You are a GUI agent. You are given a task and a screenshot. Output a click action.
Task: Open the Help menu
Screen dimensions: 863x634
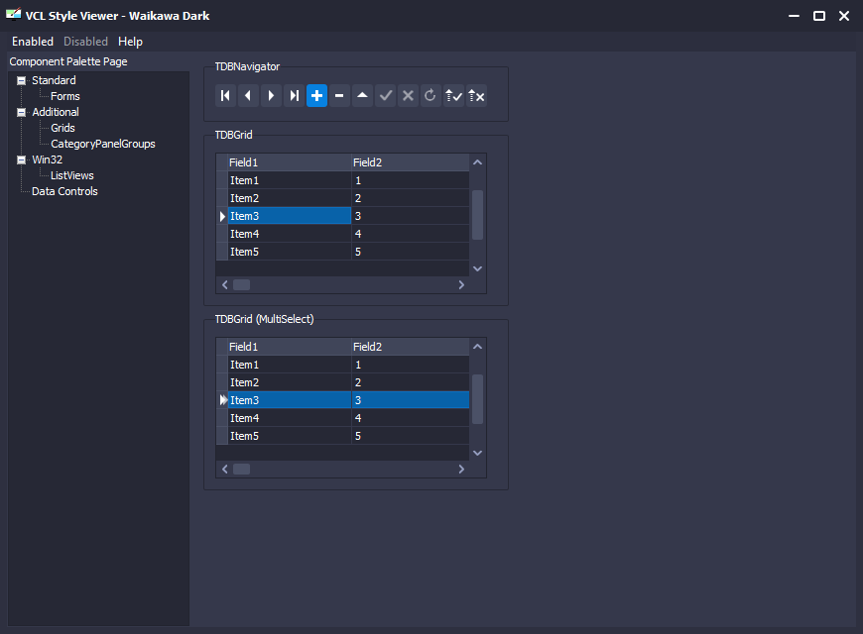point(130,42)
